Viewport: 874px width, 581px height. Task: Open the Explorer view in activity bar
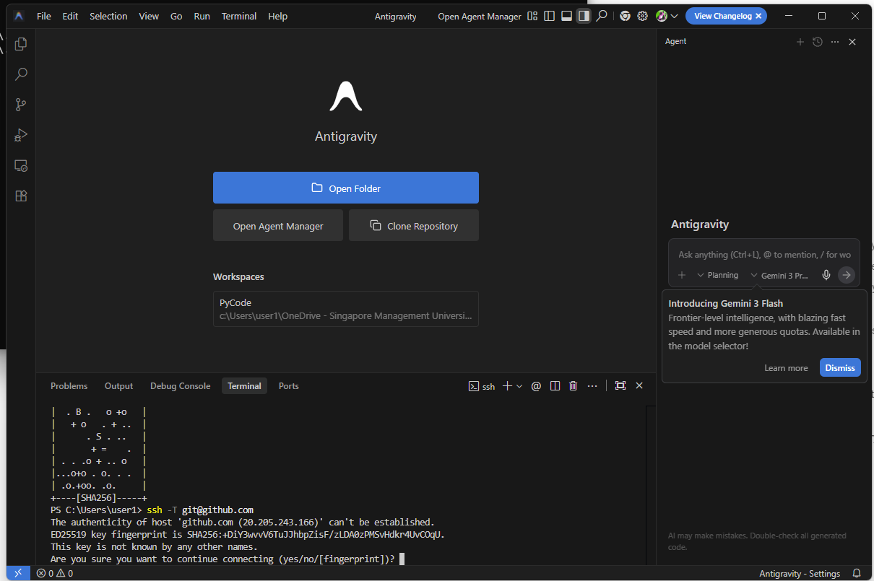point(21,44)
